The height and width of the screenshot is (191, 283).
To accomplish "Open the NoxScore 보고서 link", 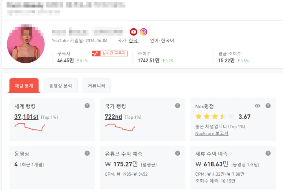I will 212,133.
